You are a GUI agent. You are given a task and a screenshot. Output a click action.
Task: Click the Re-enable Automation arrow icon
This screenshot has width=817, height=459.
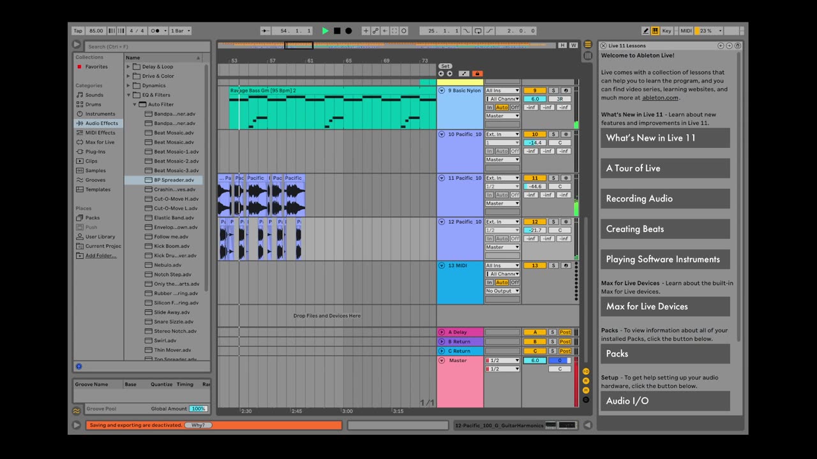(385, 31)
